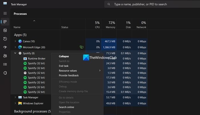Open App history sidebar icon

5,39
